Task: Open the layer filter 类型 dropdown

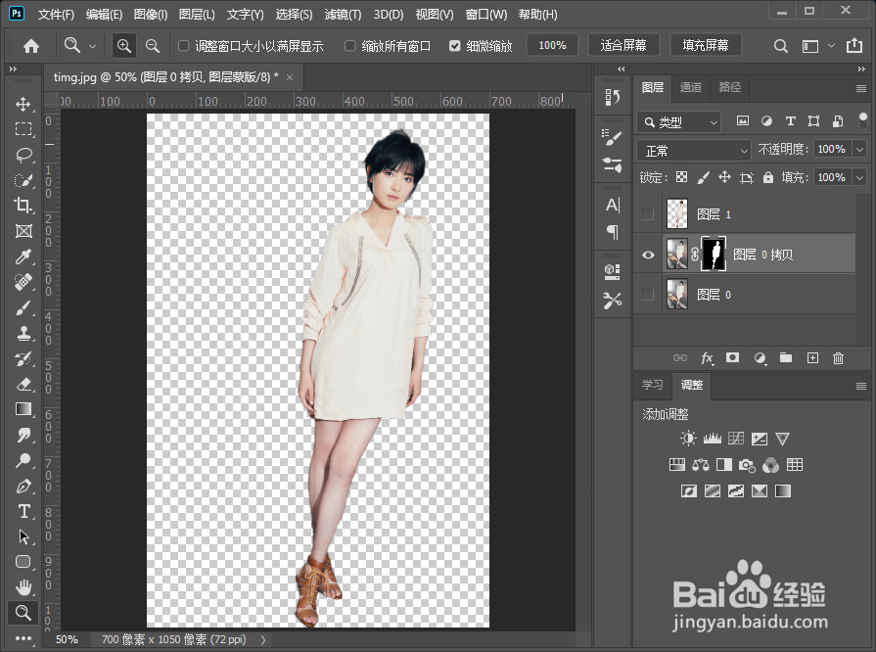Action: (x=679, y=121)
